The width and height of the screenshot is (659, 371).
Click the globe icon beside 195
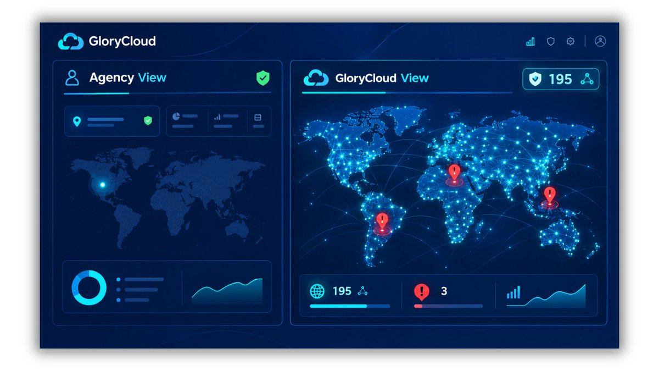pos(317,291)
